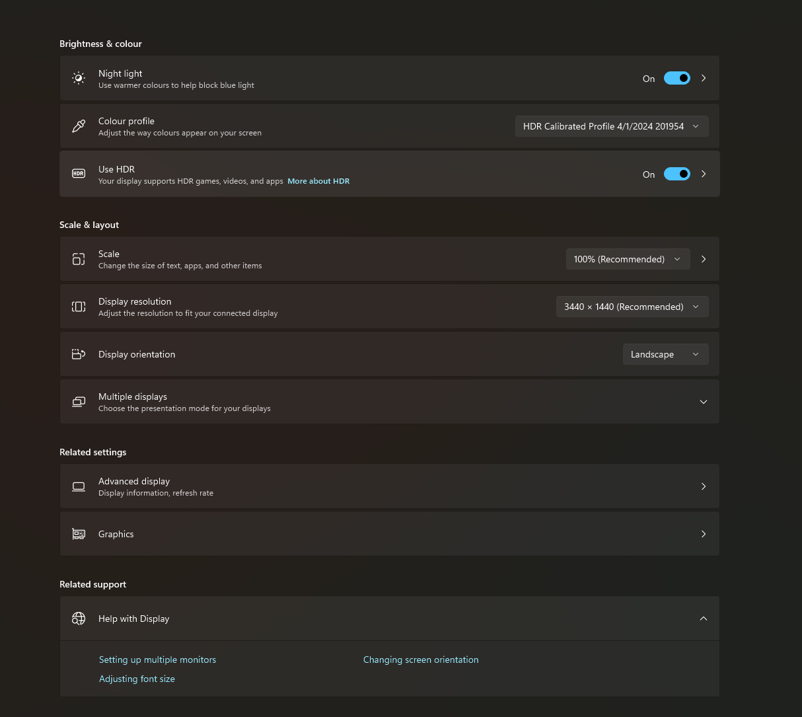Disable the Use HDR toggle
Viewport: 802px width, 717px height.
(676, 174)
